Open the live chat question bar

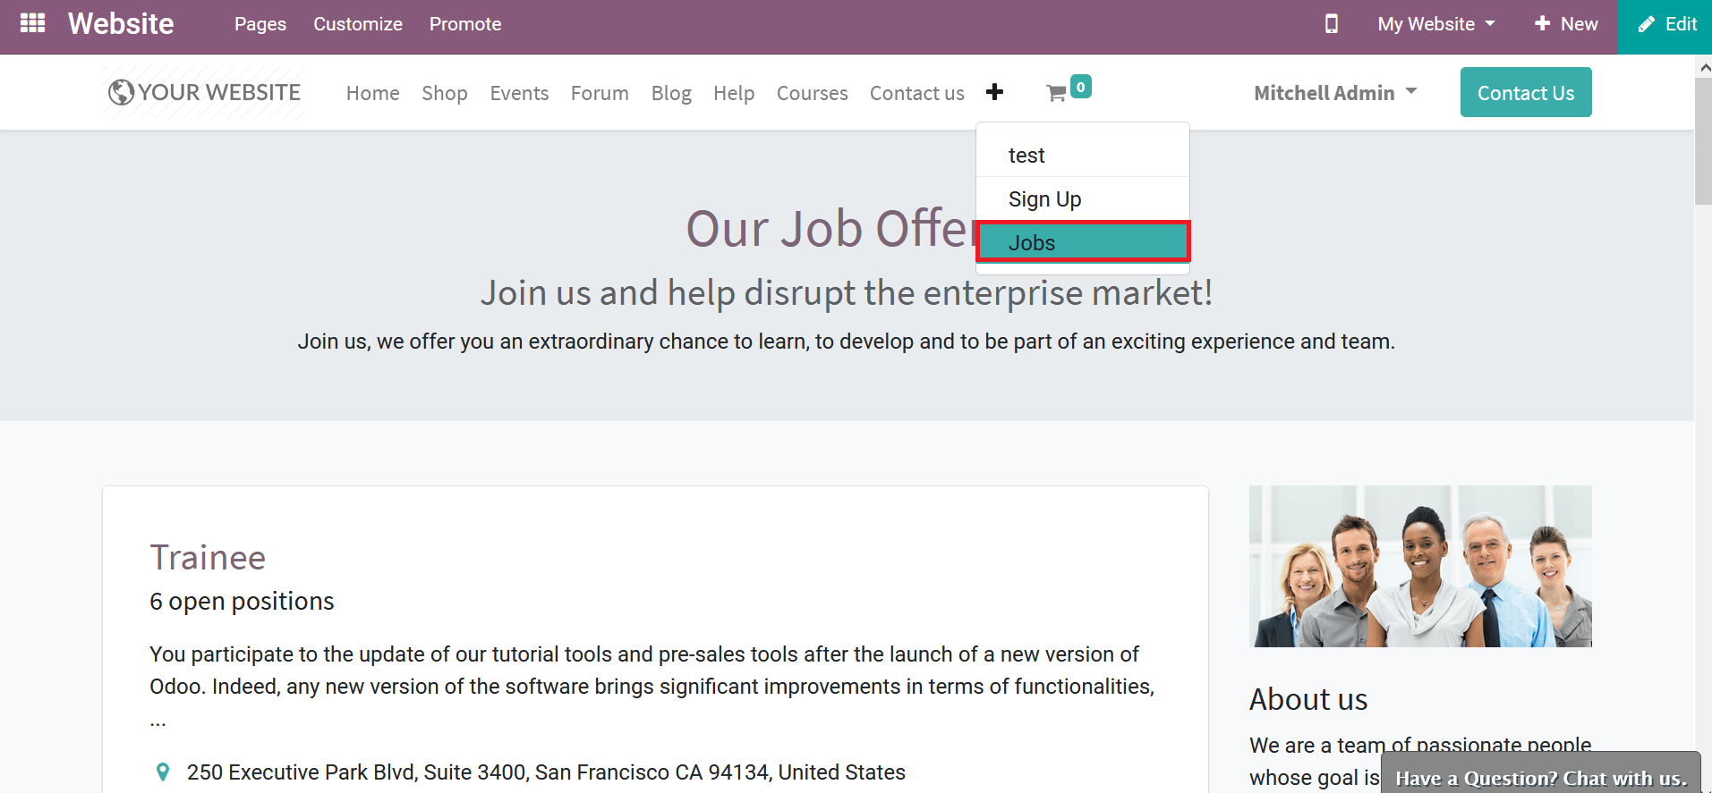[1539, 778]
